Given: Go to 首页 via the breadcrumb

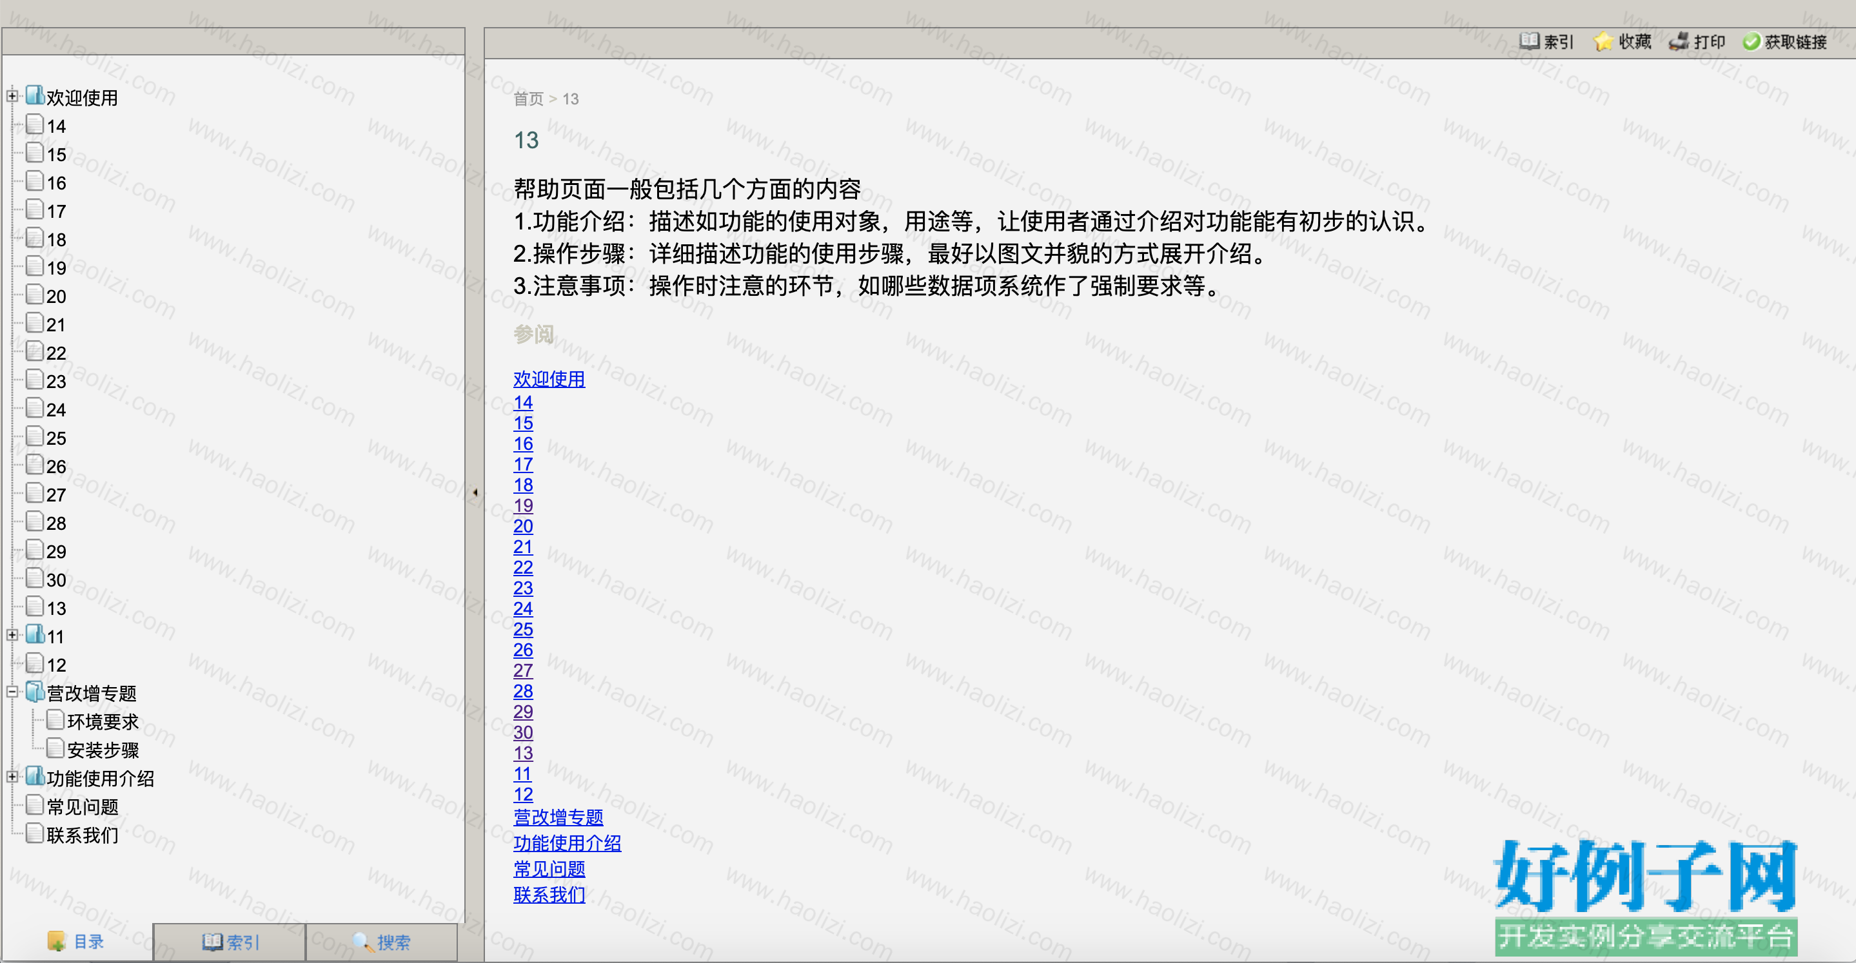Looking at the screenshot, I should (528, 99).
